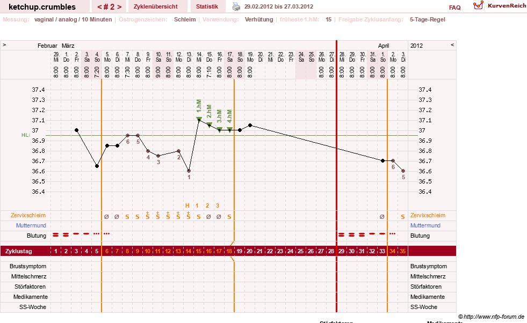Click the 37.4 label on left axis
Screen dimensions: 527x323
38,90
